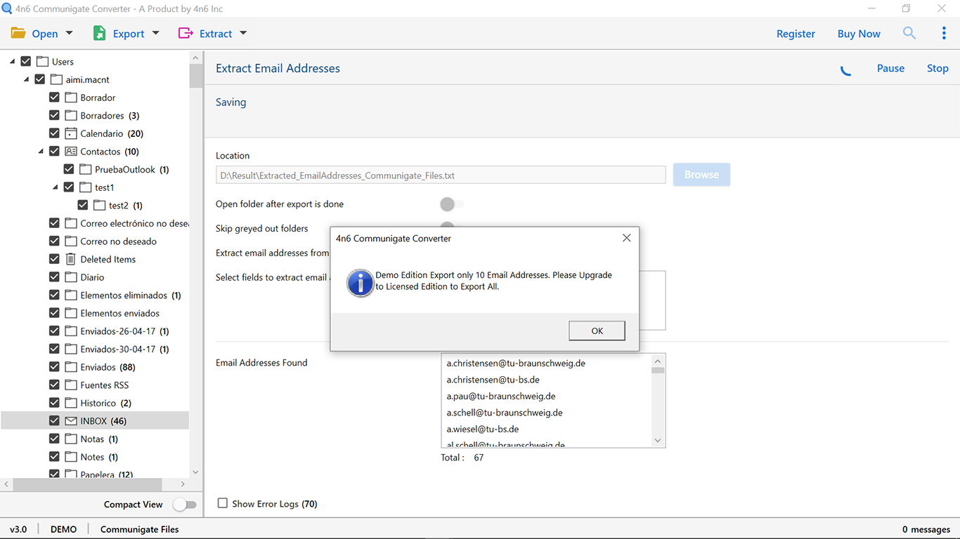Toggle the Compact View switch
The image size is (960, 539).
tap(185, 505)
